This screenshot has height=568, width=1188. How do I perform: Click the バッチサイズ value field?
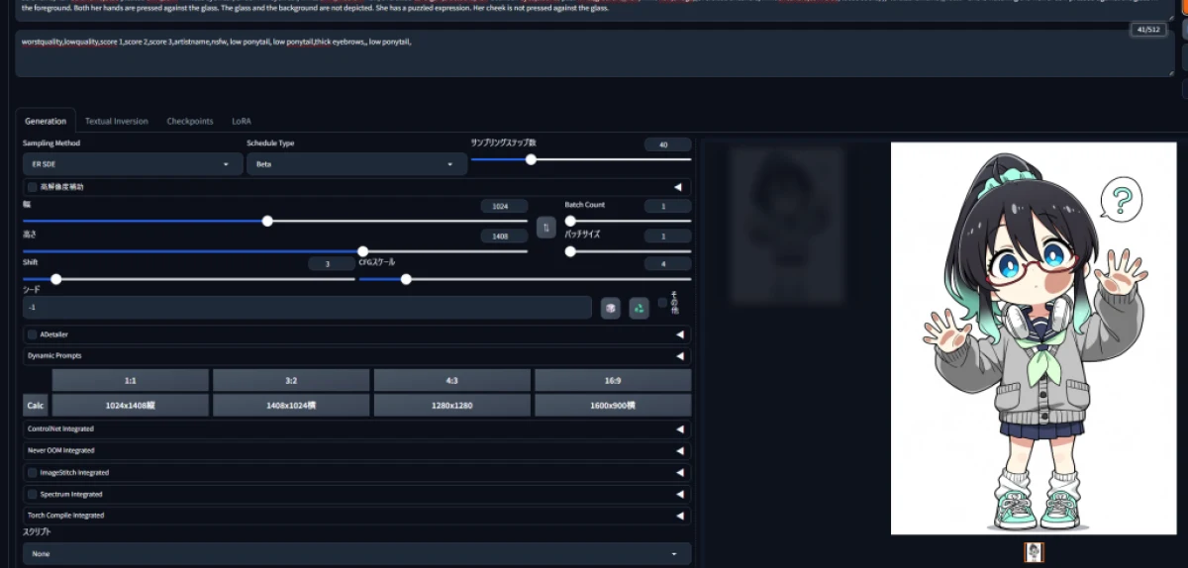coord(667,237)
